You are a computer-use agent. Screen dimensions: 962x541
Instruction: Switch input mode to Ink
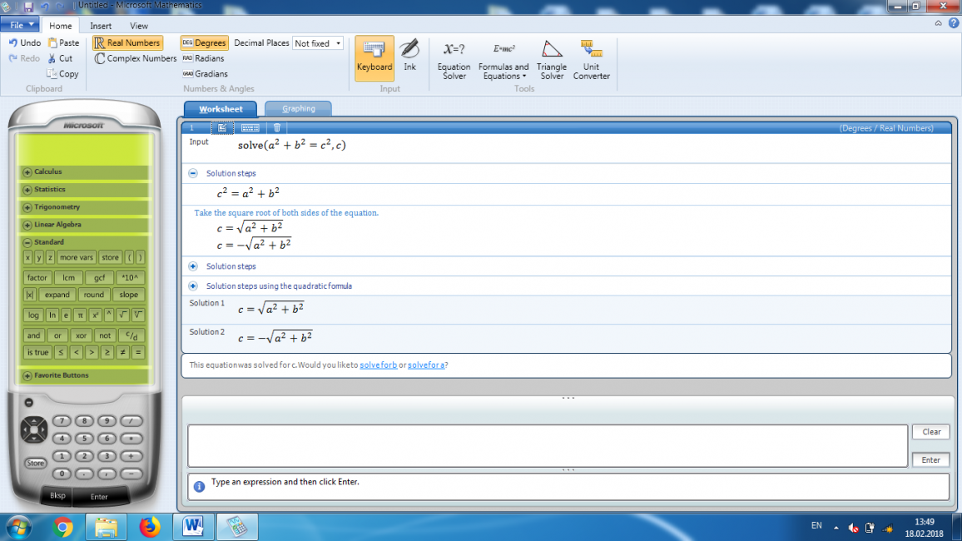click(409, 57)
